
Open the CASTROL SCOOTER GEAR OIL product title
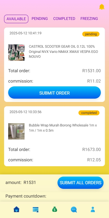coord(63,52)
